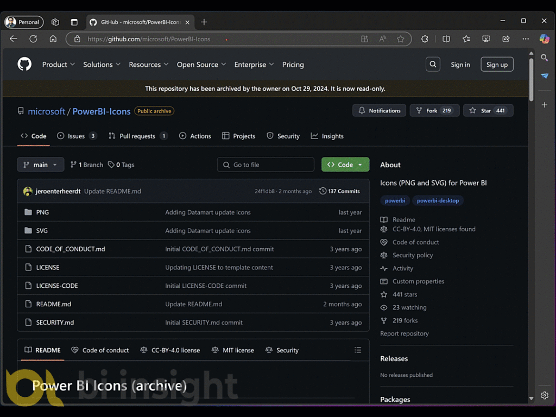Toggle split screen icon in toolbar
This screenshot has width=556, height=417.
tap(446, 39)
